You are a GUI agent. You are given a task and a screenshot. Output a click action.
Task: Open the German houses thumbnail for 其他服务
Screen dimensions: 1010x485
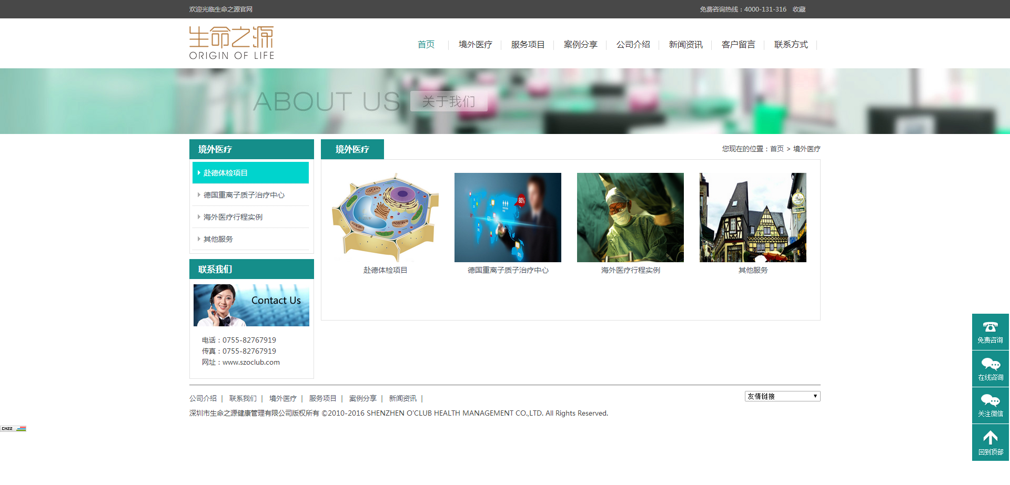click(753, 218)
